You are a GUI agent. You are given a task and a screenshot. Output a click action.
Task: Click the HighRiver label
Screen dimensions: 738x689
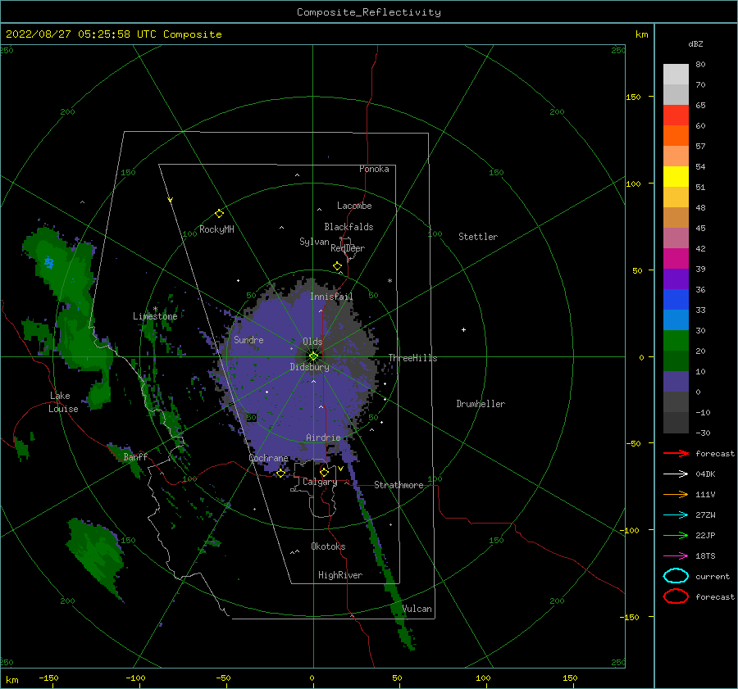tap(340, 575)
